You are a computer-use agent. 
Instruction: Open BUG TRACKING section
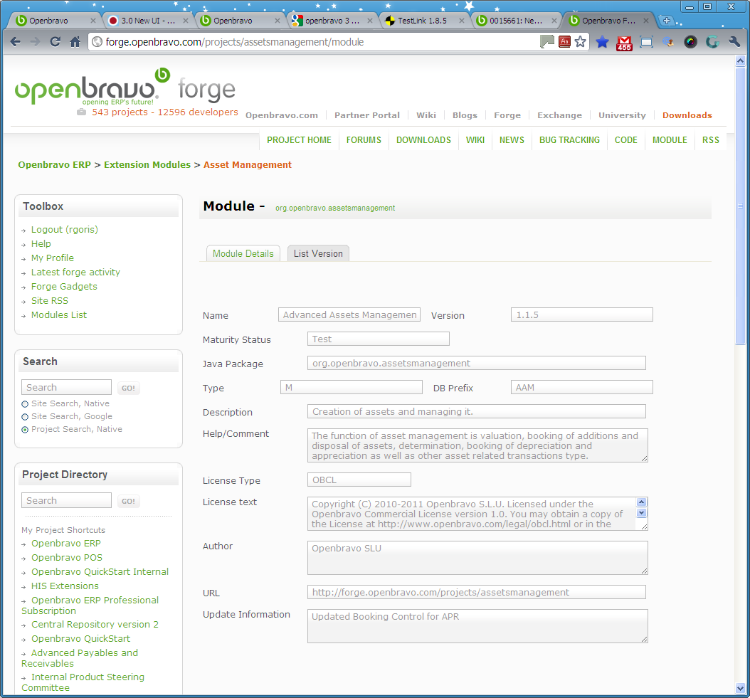569,139
